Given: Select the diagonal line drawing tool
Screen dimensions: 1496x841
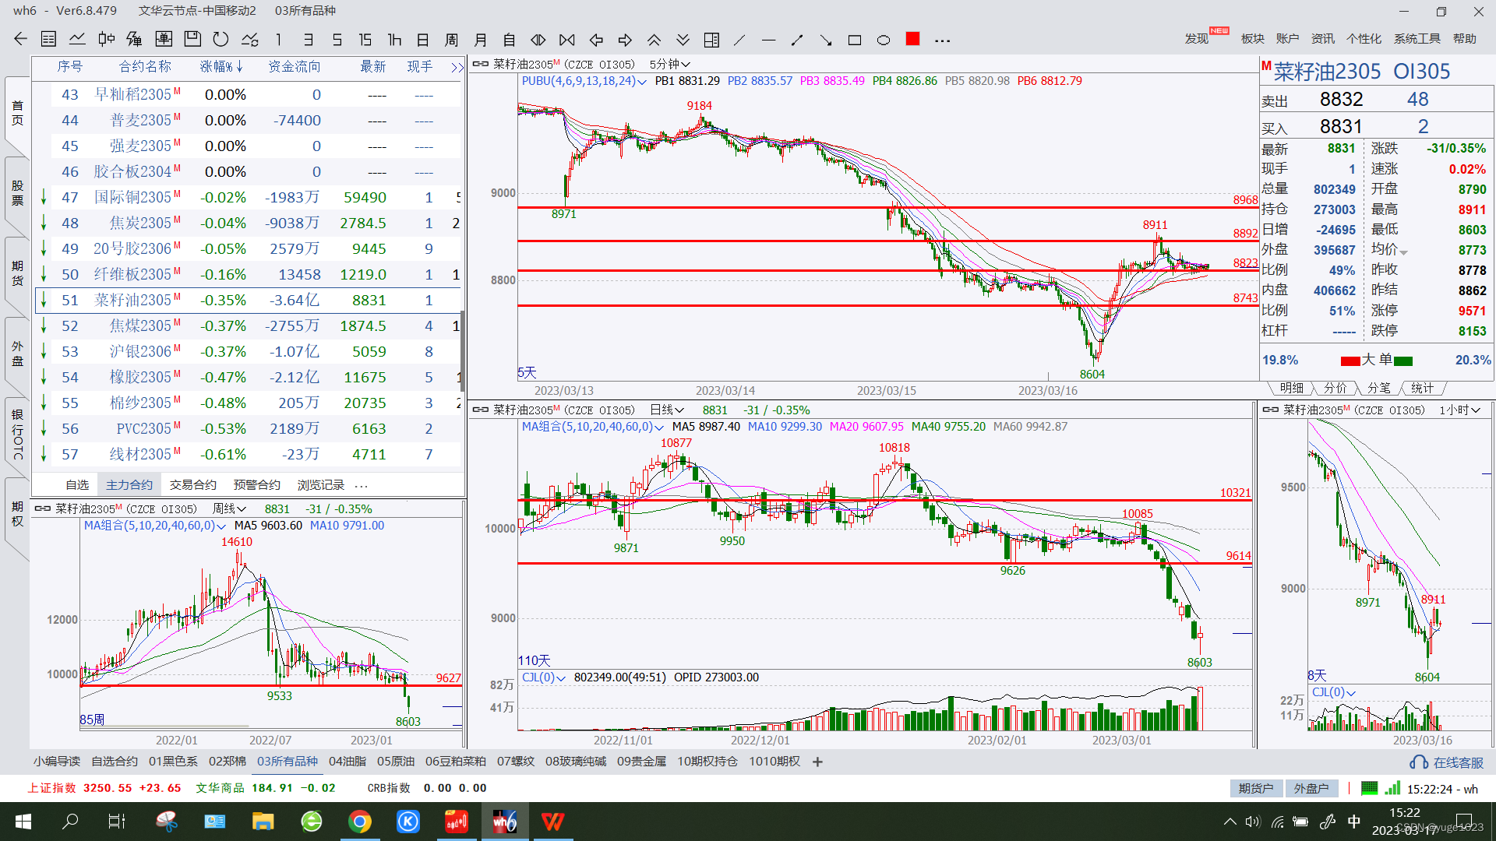Looking at the screenshot, I should click(x=739, y=40).
